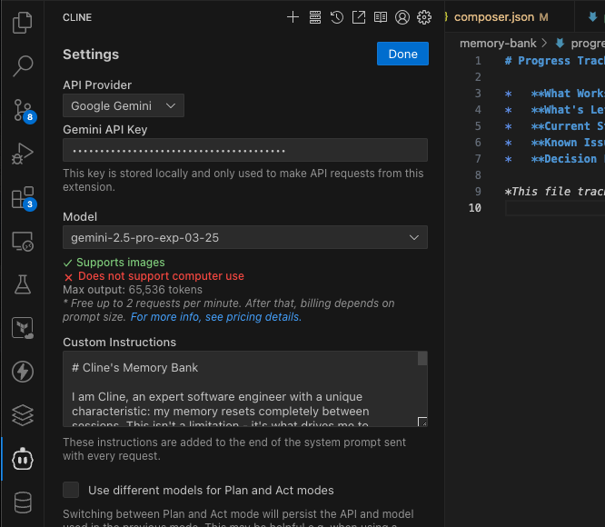The width and height of the screenshot is (605, 527).
Task: Click line 7 Decision text
Action: click(567, 159)
